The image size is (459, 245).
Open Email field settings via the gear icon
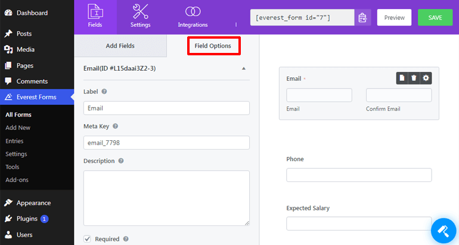click(x=426, y=78)
